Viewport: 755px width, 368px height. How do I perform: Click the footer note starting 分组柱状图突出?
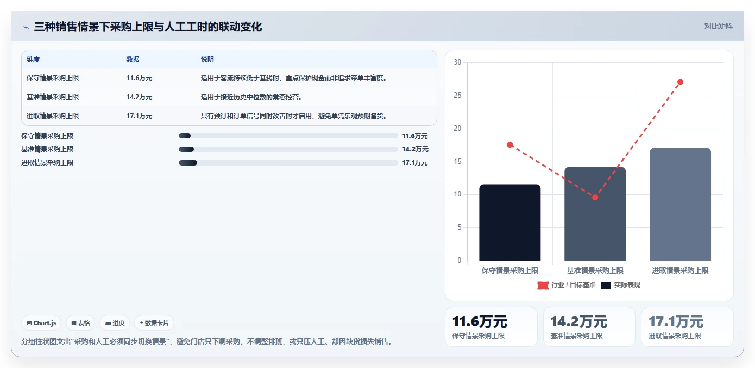[206, 342]
